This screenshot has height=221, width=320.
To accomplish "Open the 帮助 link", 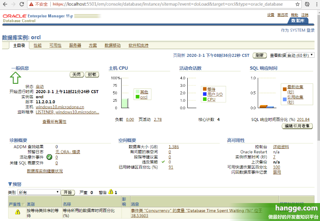I will coord(294,15).
